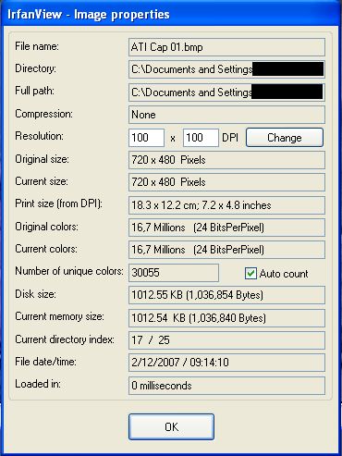Click the Disk size field
The width and height of the screenshot is (342, 456).
click(x=226, y=295)
